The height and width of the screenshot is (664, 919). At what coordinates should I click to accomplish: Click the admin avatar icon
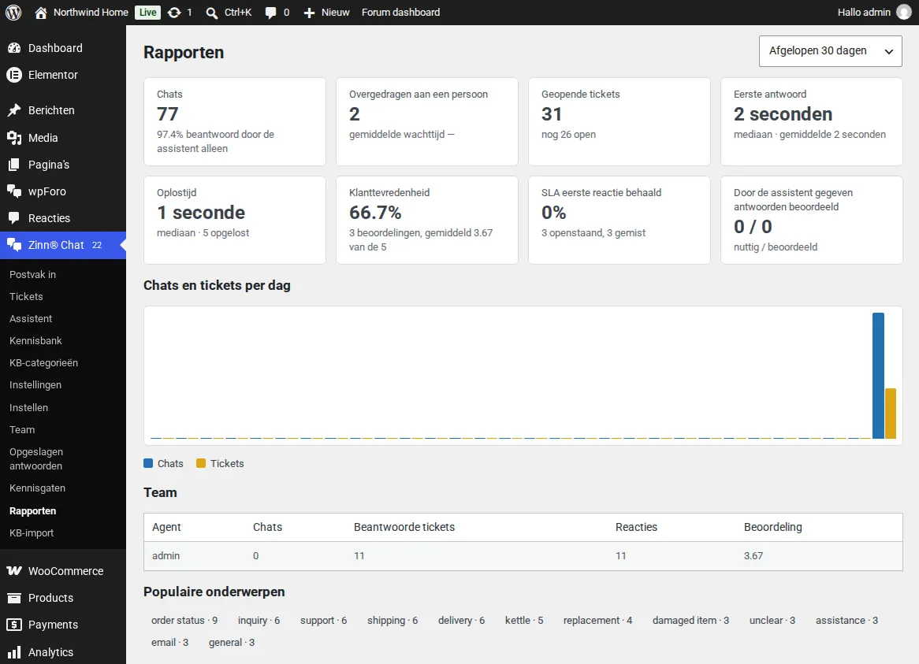tap(904, 13)
